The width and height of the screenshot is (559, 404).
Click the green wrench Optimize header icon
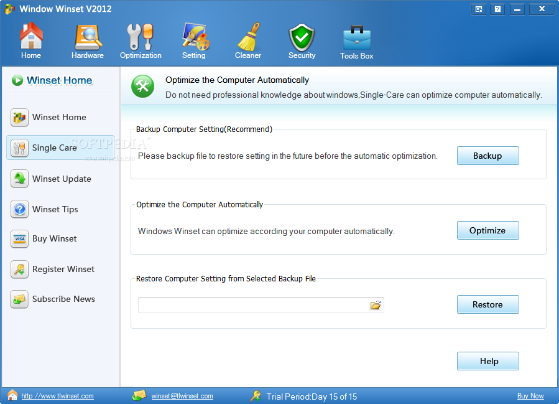pyautogui.click(x=142, y=87)
